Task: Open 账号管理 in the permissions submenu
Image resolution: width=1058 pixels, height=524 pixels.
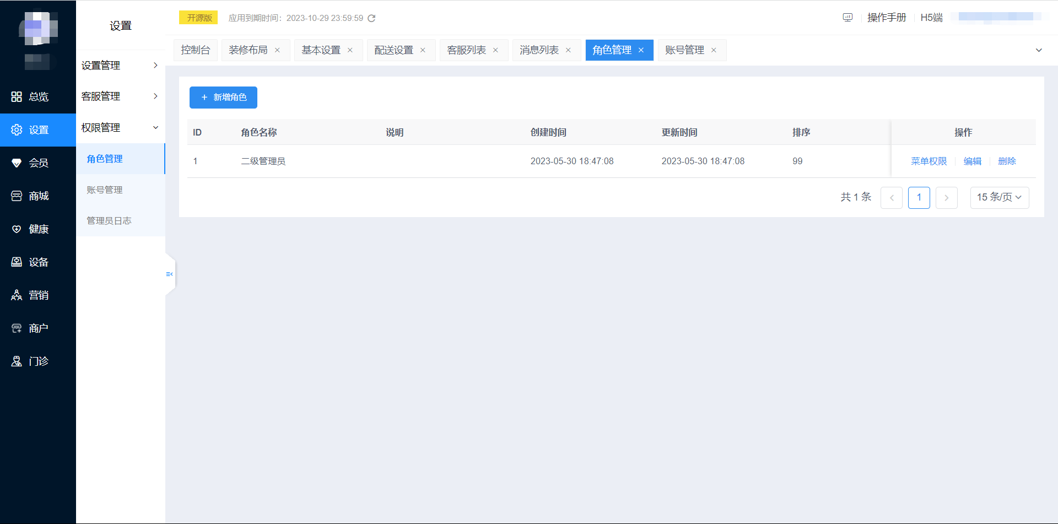Action: (x=105, y=190)
